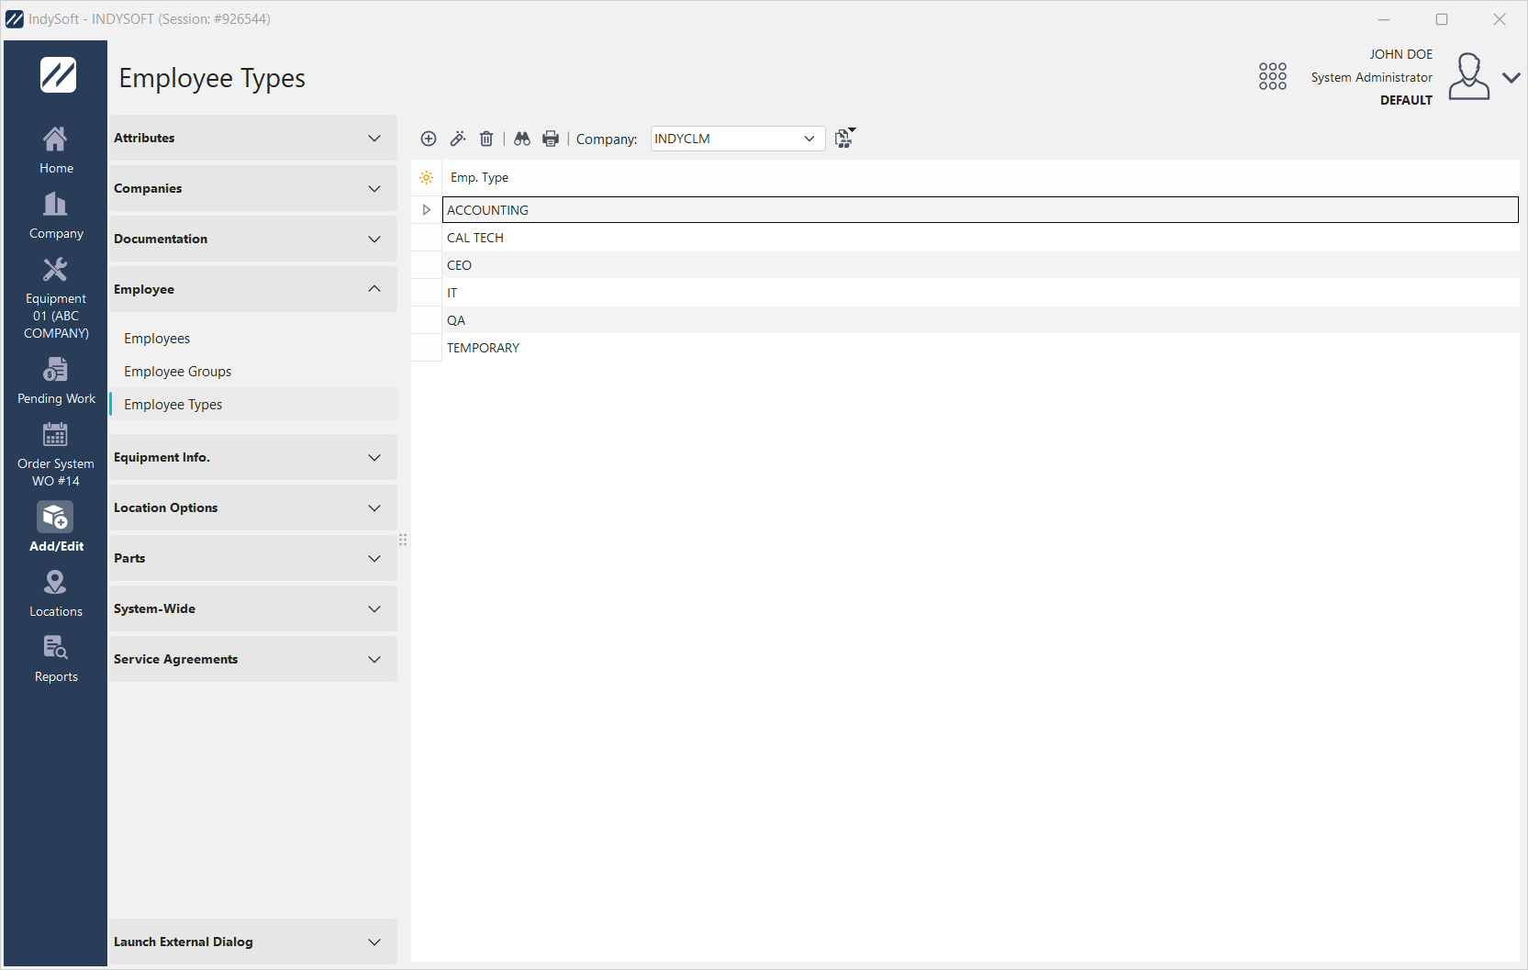Go to Home in the sidebar
Viewport: 1528px width, 970px height.
[x=56, y=151]
